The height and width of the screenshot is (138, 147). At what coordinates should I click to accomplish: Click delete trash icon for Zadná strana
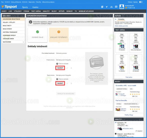pos(71,83)
